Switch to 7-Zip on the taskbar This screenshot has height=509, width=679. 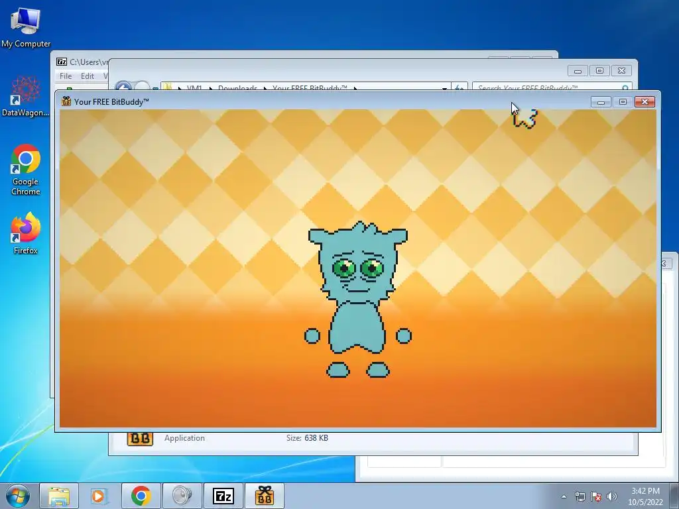coord(223,496)
